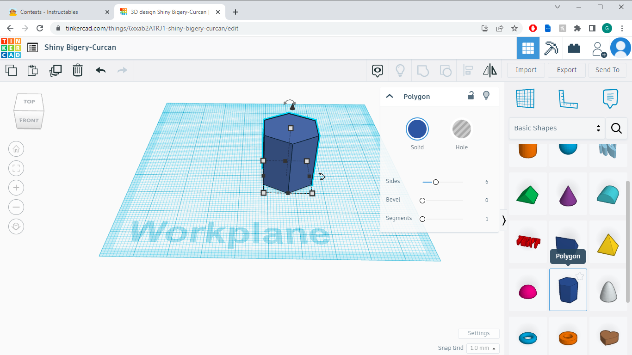Select the Ruler tool icon
The width and height of the screenshot is (632, 355).
(568, 98)
